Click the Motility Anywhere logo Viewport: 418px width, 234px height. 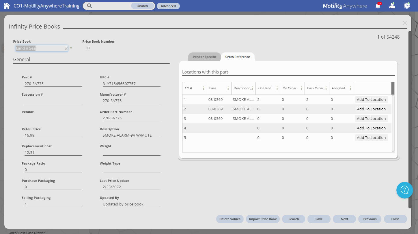[x=345, y=6]
